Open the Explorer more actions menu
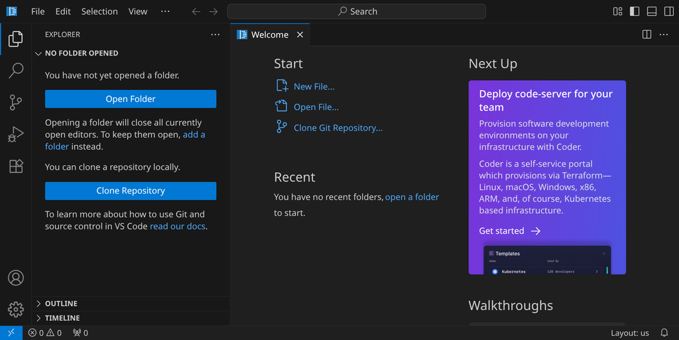The width and height of the screenshot is (679, 340). click(215, 34)
